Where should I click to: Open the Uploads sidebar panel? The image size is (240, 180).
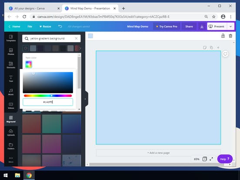coord(11,133)
